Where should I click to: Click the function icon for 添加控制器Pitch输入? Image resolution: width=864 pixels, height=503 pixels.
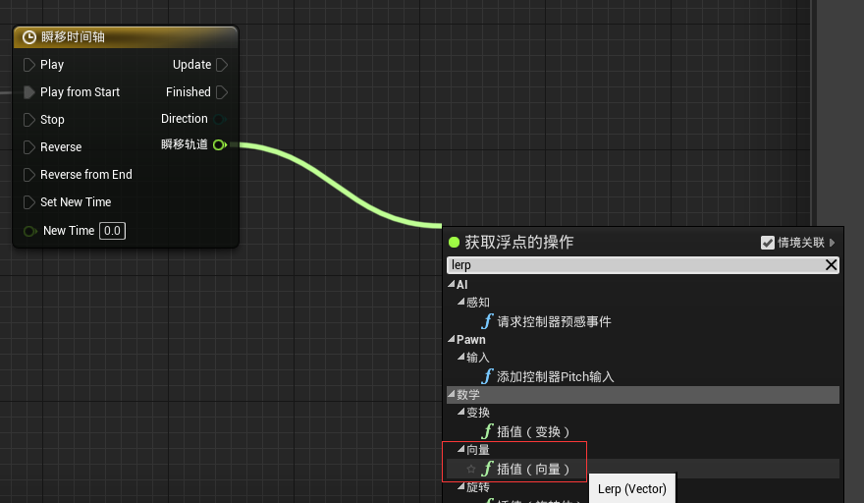coord(487,376)
